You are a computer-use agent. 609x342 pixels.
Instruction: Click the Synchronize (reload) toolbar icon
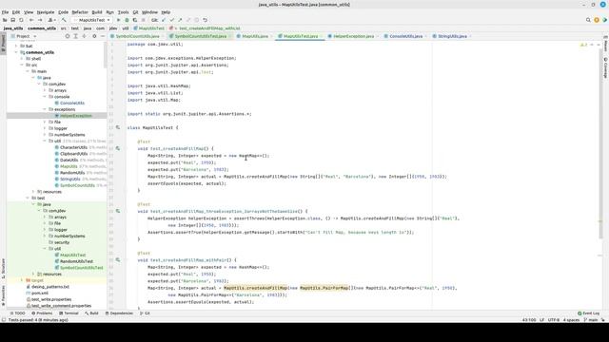[x=21, y=20]
